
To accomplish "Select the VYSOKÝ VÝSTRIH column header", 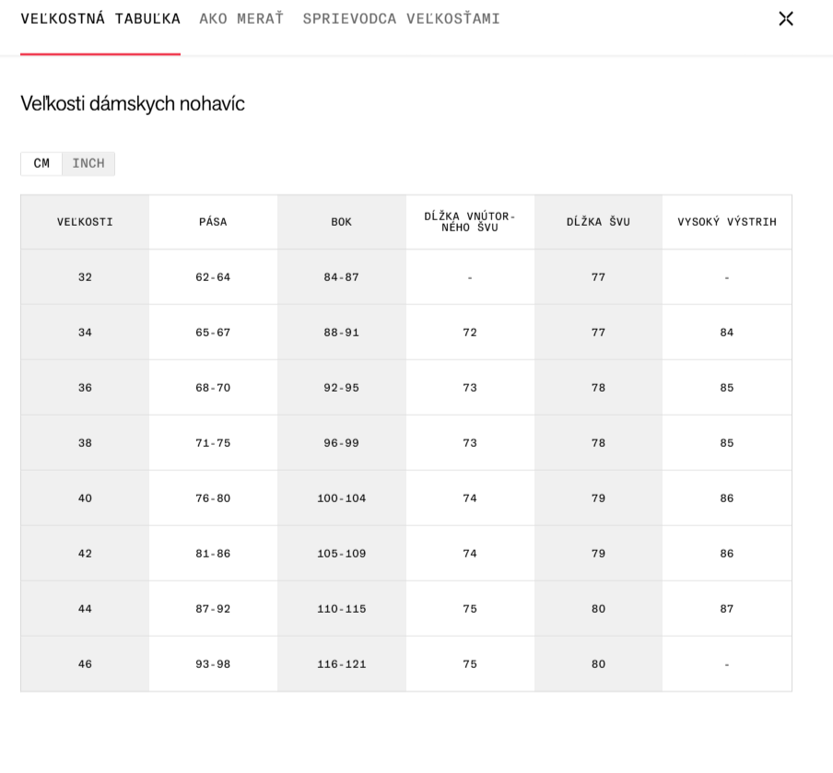I will click(x=727, y=222).
